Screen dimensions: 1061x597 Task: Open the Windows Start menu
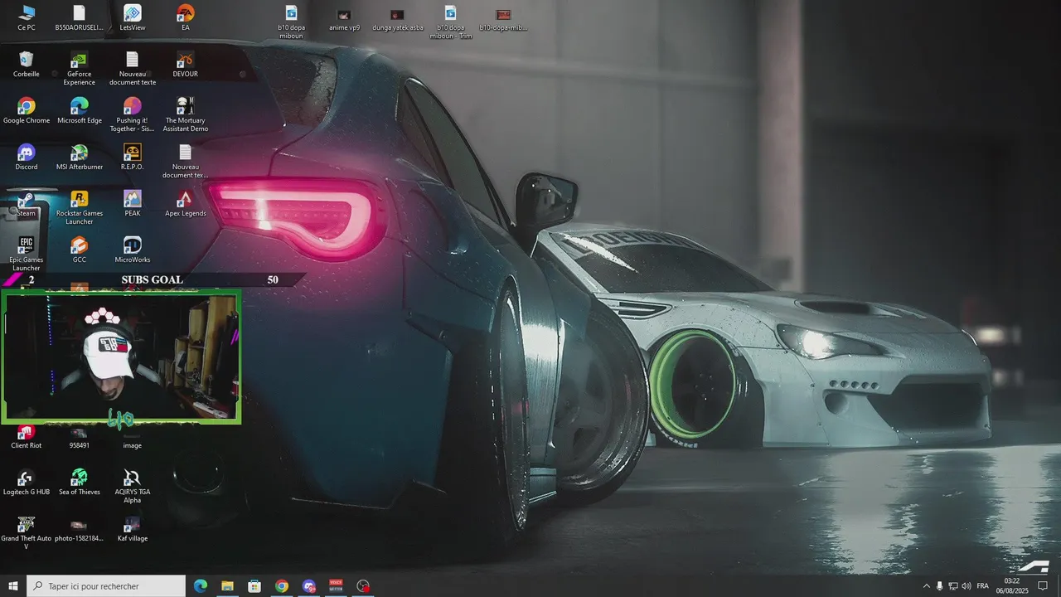pyautogui.click(x=13, y=586)
